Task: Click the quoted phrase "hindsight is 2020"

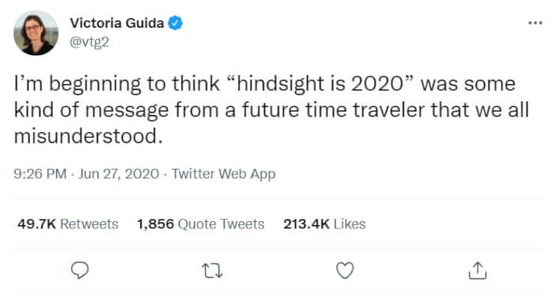Action: [x=322, y=85]
